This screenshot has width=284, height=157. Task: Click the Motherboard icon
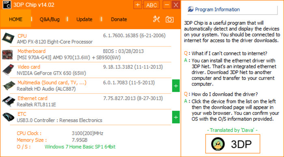tap(7, 55)
